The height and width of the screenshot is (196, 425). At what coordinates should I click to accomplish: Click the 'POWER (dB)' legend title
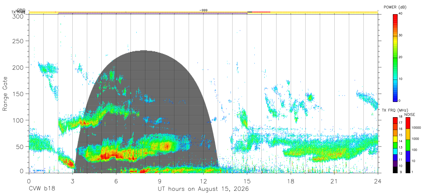point(395,7)
